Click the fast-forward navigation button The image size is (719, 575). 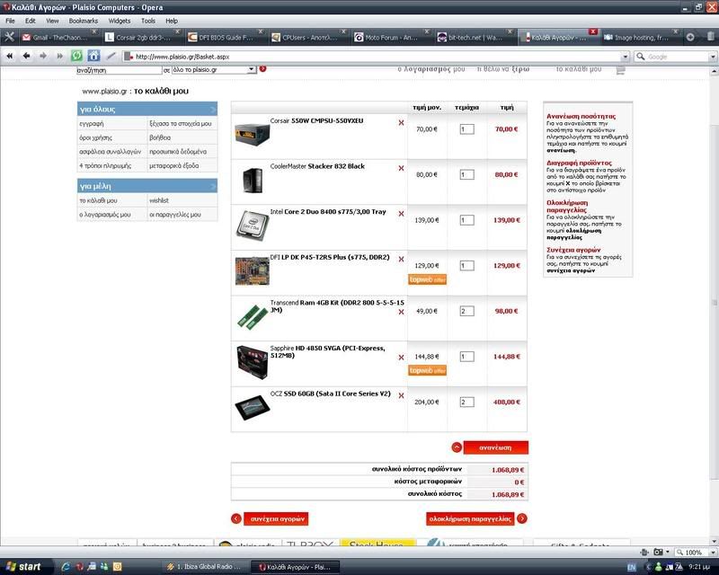pyautogui.click(x=59, y=56)
